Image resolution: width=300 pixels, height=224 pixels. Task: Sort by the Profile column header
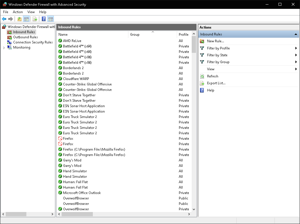(x=184, y=34)
